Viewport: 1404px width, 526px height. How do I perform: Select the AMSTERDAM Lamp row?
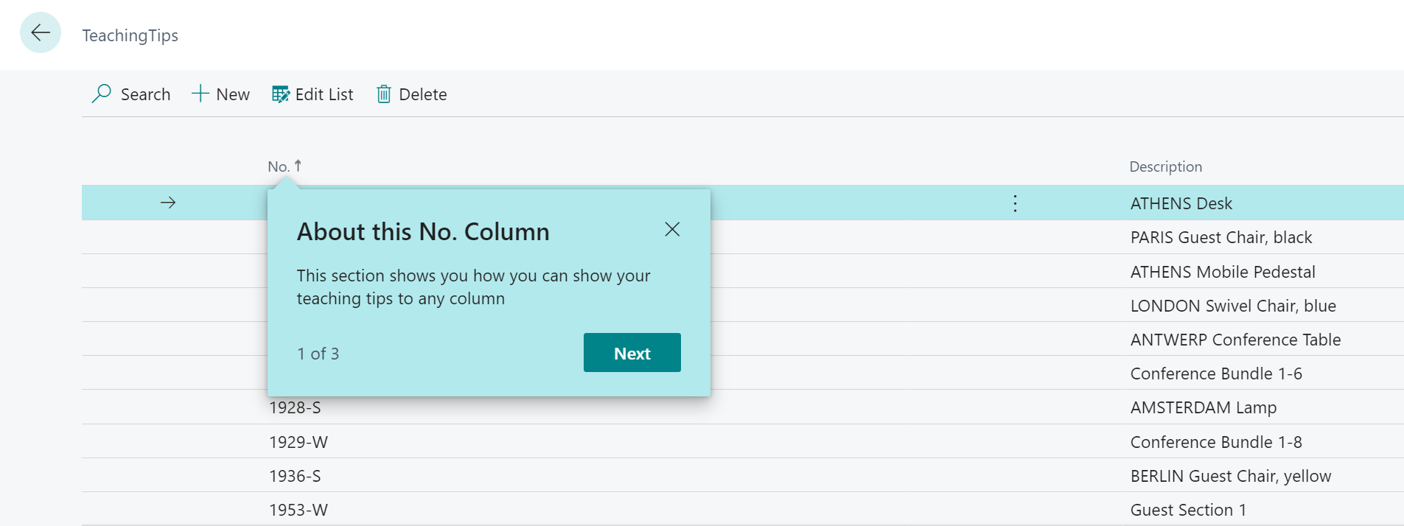point(1203,407)
